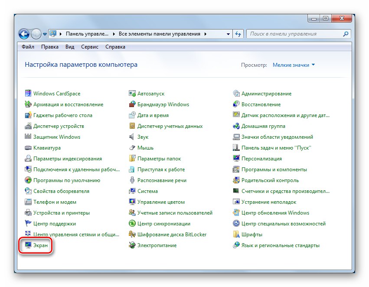
Task: Click the Центр специальных возможностей icon
Action: [236, 223]
